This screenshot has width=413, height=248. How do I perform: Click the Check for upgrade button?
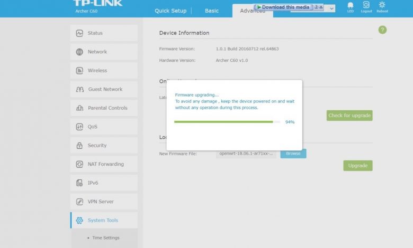pos(349,116)
